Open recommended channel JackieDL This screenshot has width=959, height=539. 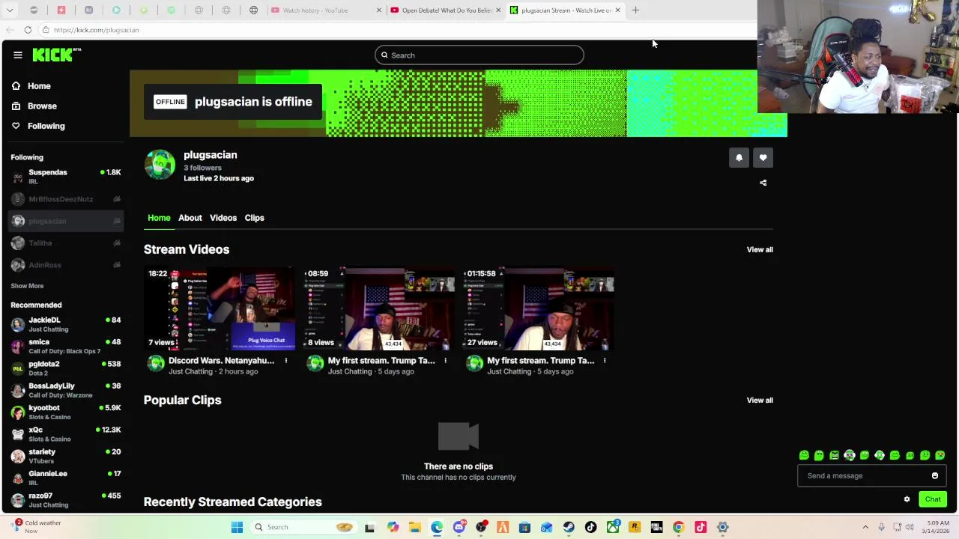(66, 324)
